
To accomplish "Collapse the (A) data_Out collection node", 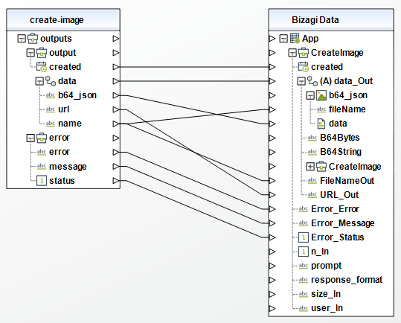I will (301, 81).
